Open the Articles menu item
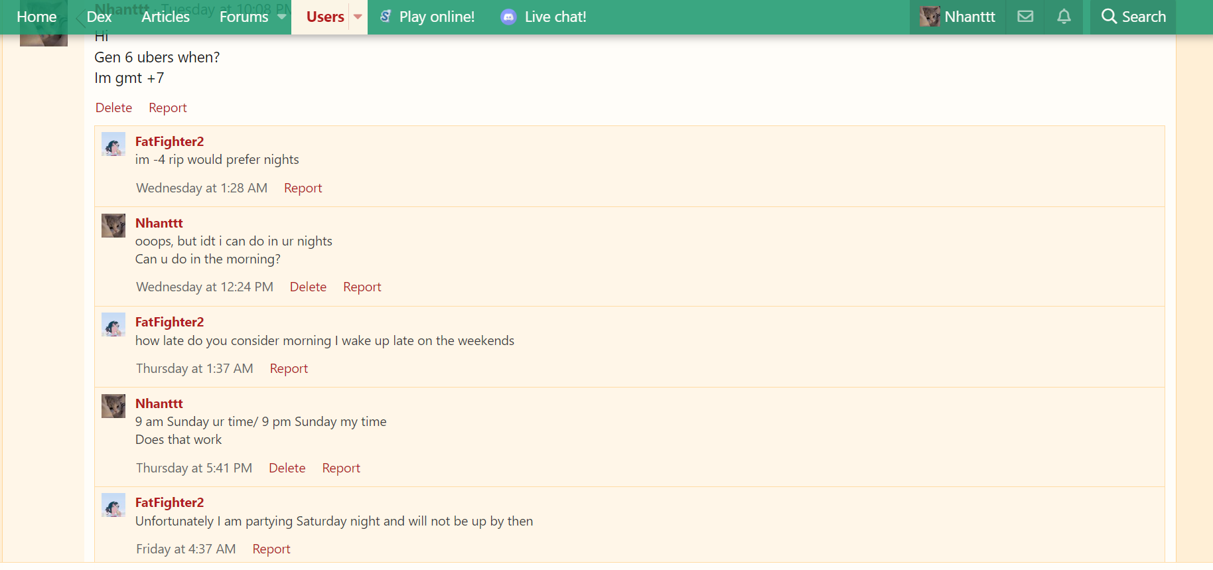Viewport: 1213px width, 570px height. 165,17
